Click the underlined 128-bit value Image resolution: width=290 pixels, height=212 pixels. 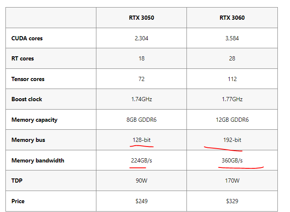[x=142, y=140]
